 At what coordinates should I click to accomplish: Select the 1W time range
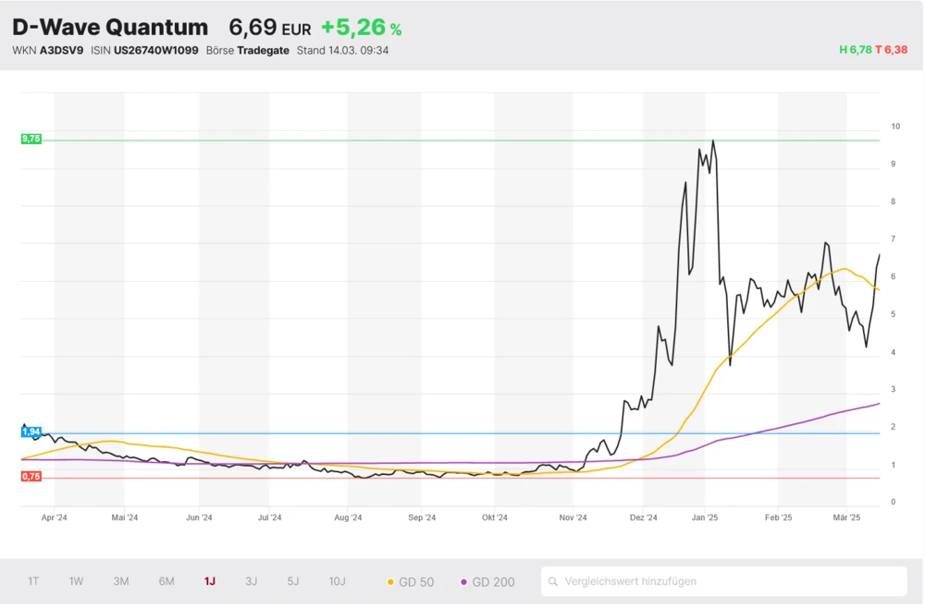pyautogui.click(x=77, y=581)
